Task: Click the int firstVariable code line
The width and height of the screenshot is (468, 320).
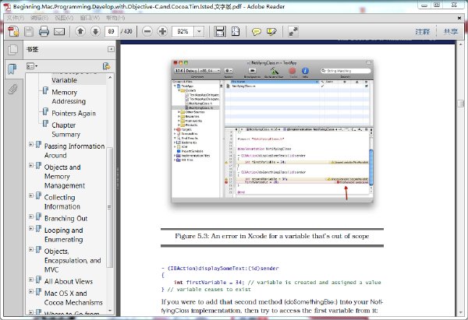Action: tap(277, 282)
